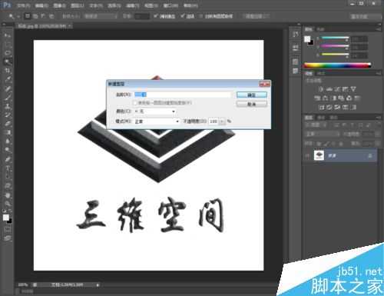Viewport: 384px width, 296px height.
Task: Add a Brightness/Contrast adjustment
Action: 320,89
